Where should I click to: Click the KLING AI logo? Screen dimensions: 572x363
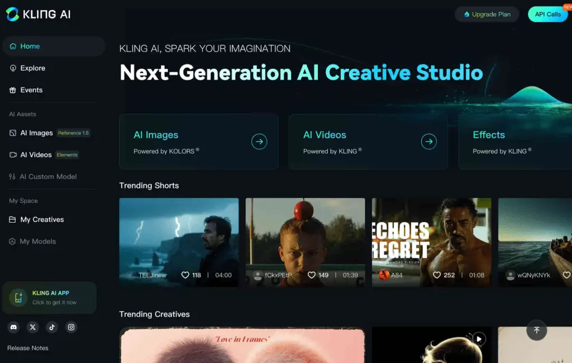[38, 15]
